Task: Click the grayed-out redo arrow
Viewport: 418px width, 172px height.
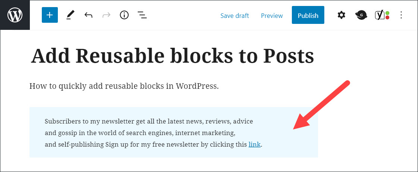Action: point(106,15)
